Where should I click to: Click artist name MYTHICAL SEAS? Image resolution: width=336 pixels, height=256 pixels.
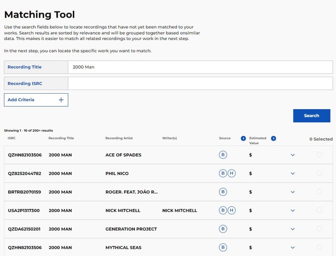tap(123, 247)
